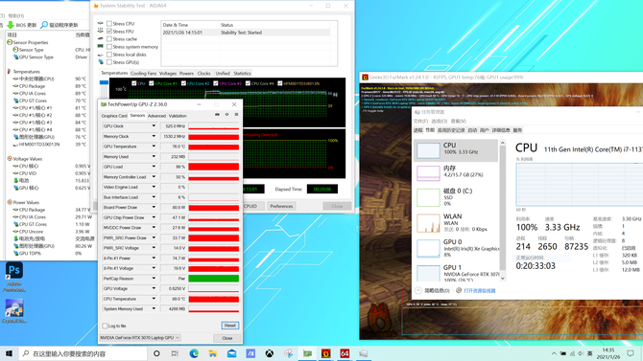Open Adobe Photoshop desktop shortcut
Image resolution: width=643 pixels, height=361 pixels.
(14, 277)
